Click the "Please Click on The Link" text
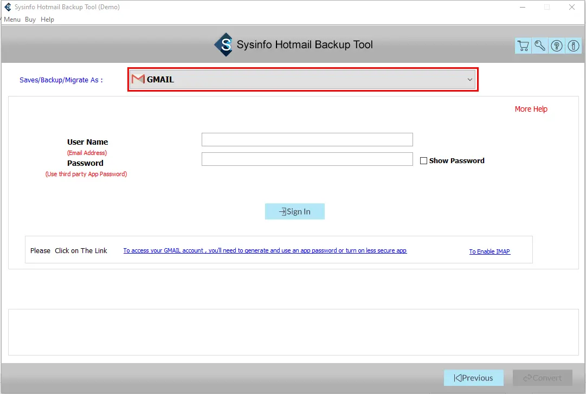The width and height of the screenshot is (586, 394). pyautogui.click(x=69, y=250)
